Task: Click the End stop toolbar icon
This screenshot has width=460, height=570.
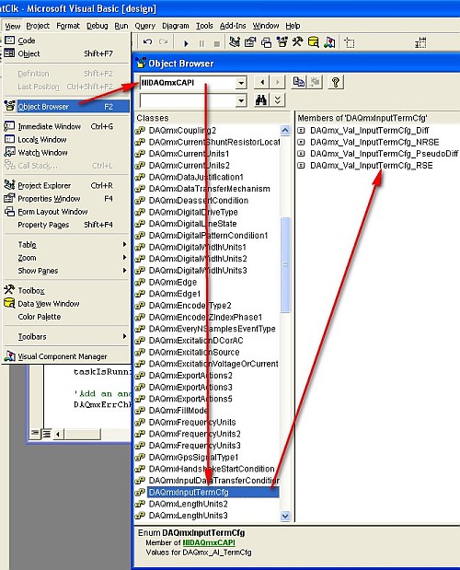Action: [217, 43]
